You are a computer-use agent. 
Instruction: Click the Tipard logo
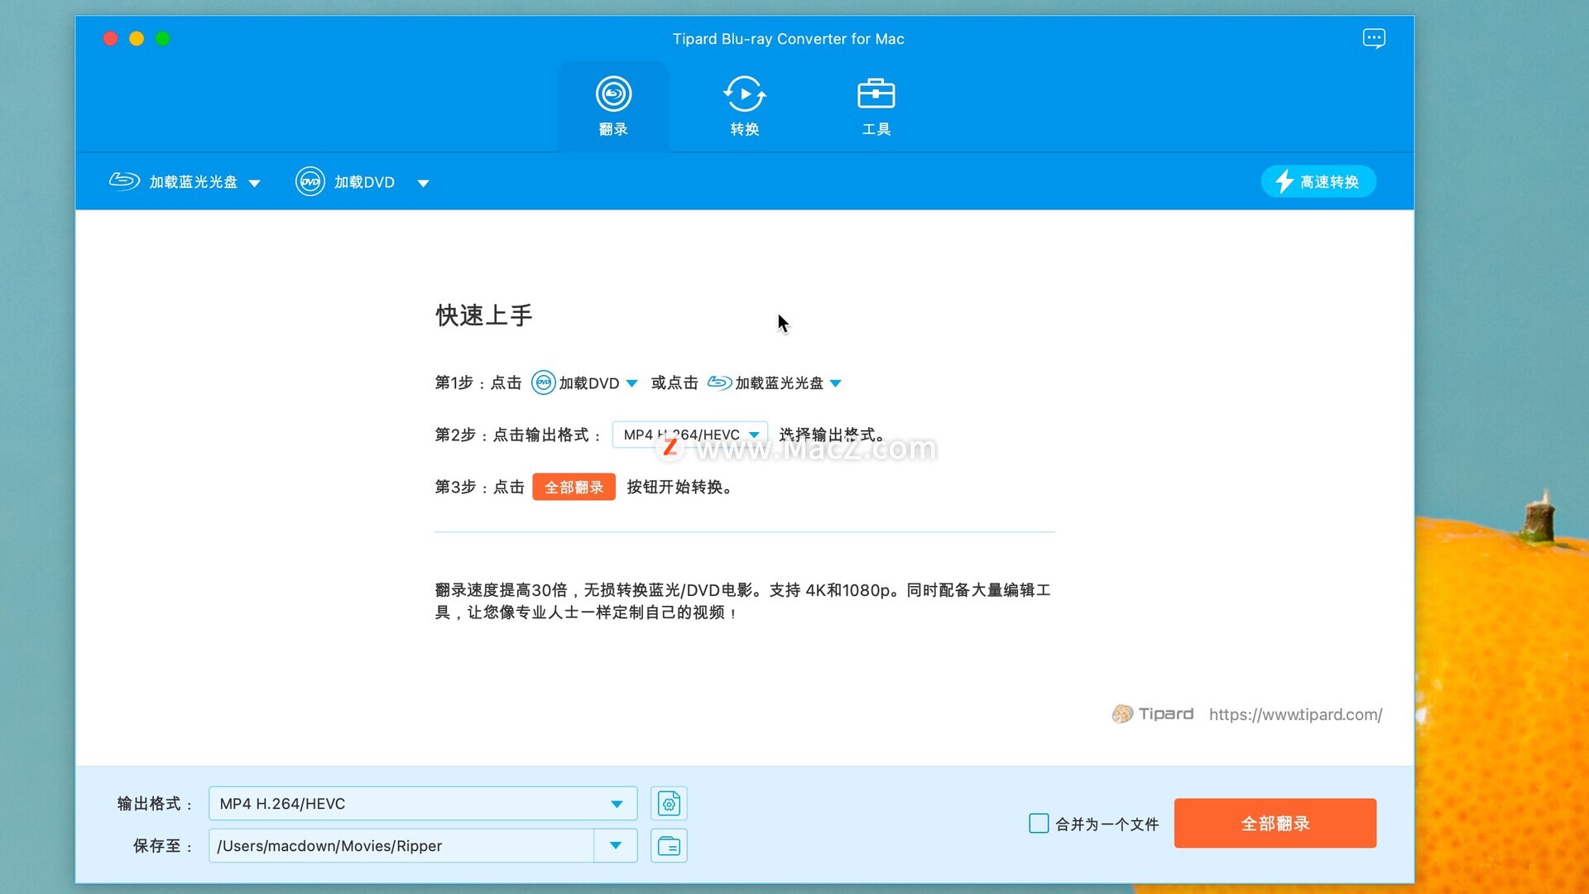coord(1153,714)
